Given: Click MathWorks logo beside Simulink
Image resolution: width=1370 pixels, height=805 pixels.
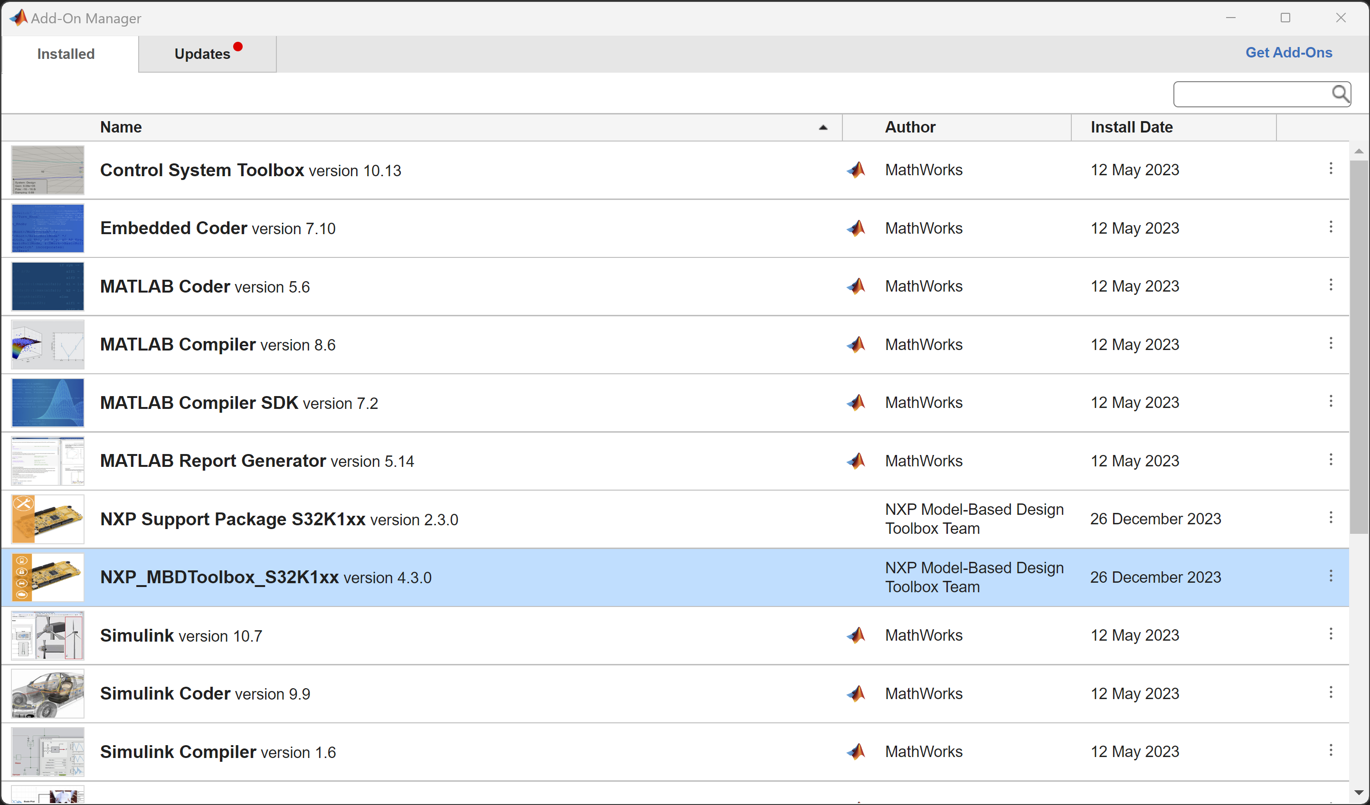Looking at the screenshot, I should pyautogui.click(x=856, y=635).
